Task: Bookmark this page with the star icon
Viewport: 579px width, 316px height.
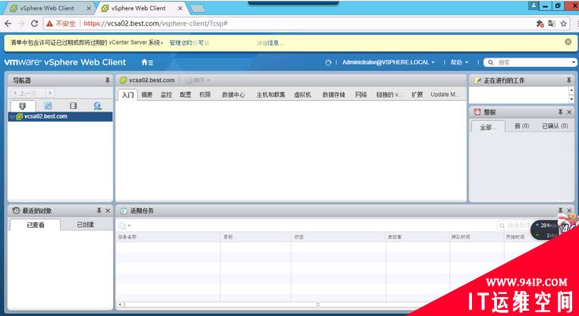Action: click(564, 24)
